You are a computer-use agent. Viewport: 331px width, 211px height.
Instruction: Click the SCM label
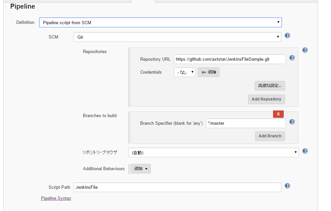click(53, 37)
